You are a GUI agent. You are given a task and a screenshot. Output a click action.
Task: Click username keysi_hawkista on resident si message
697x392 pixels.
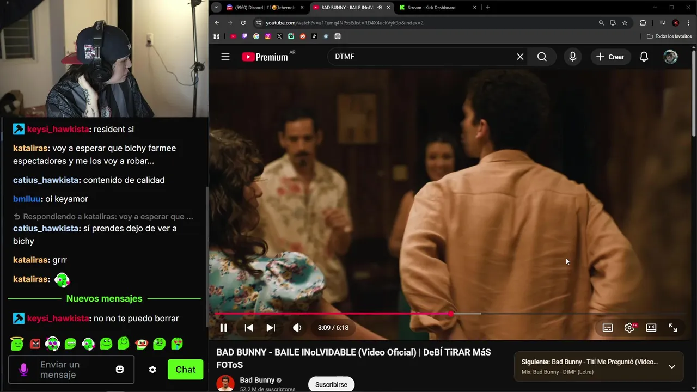point(58,129)
